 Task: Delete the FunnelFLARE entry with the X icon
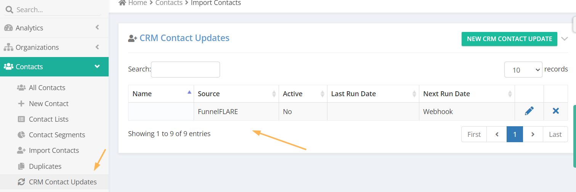tap(556, 111)
